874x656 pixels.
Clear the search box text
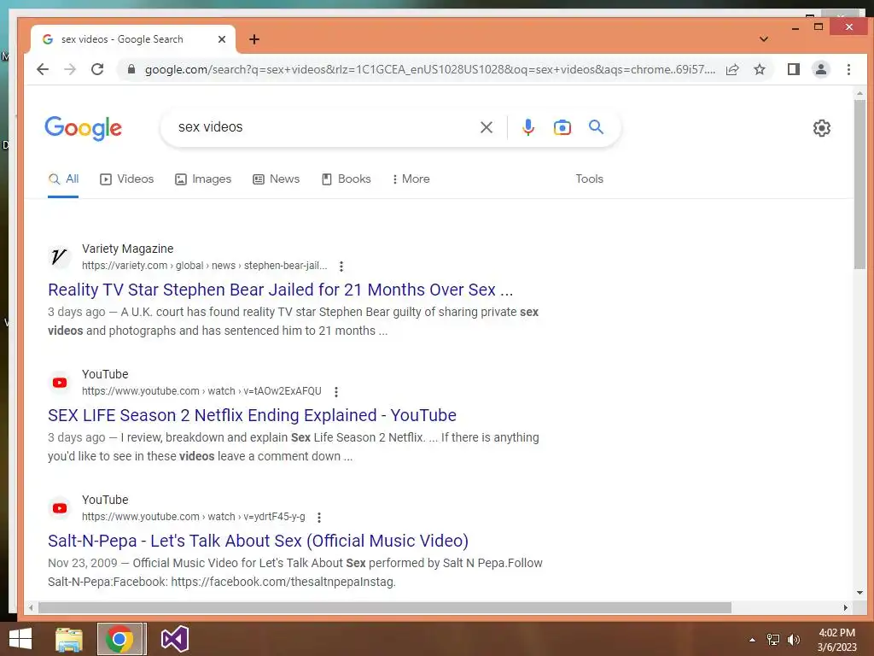click(487, 127)
